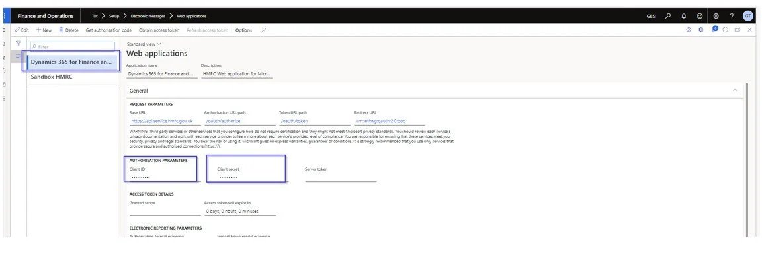Click the Token URL path field
The height and width of the screenshot is (256, 762).
[x=315, y=121]
